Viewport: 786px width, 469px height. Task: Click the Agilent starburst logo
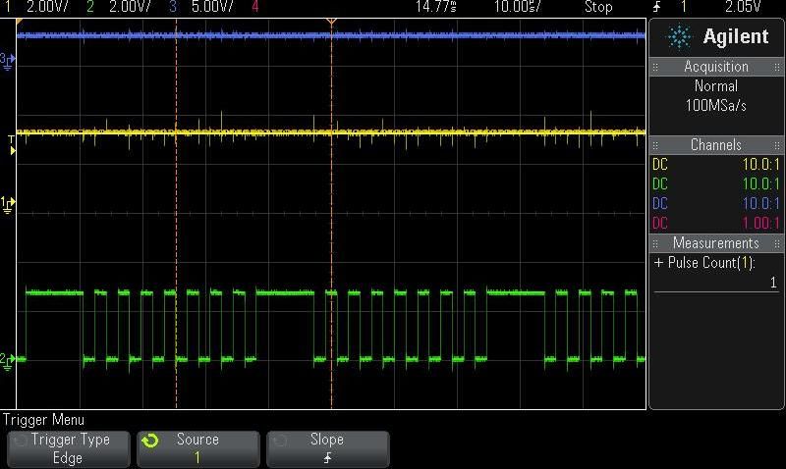tap(679, 36)
